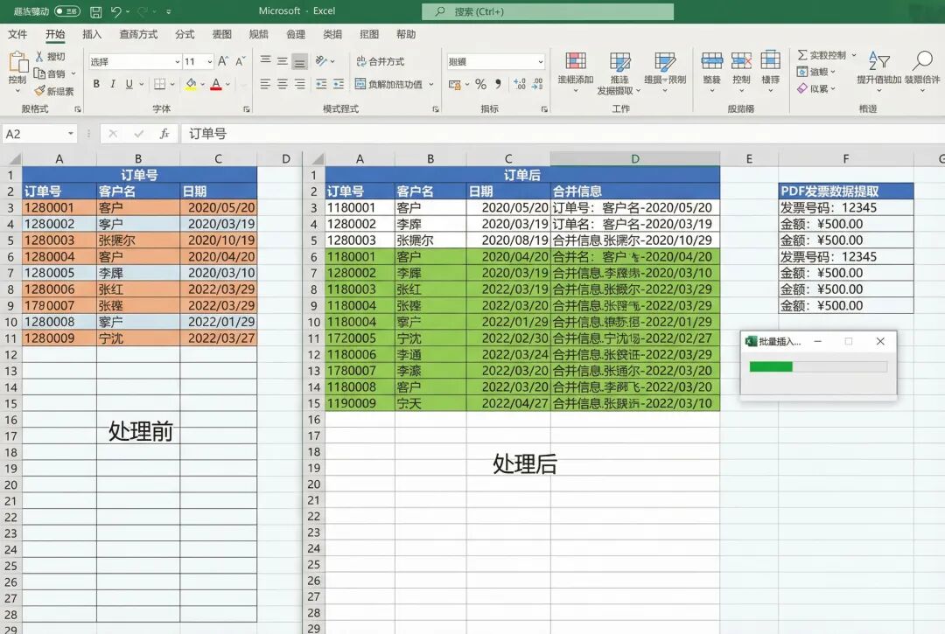Click the Top Align icon
The height and width of the screenshot is (634, 945).
coord(265,61)
